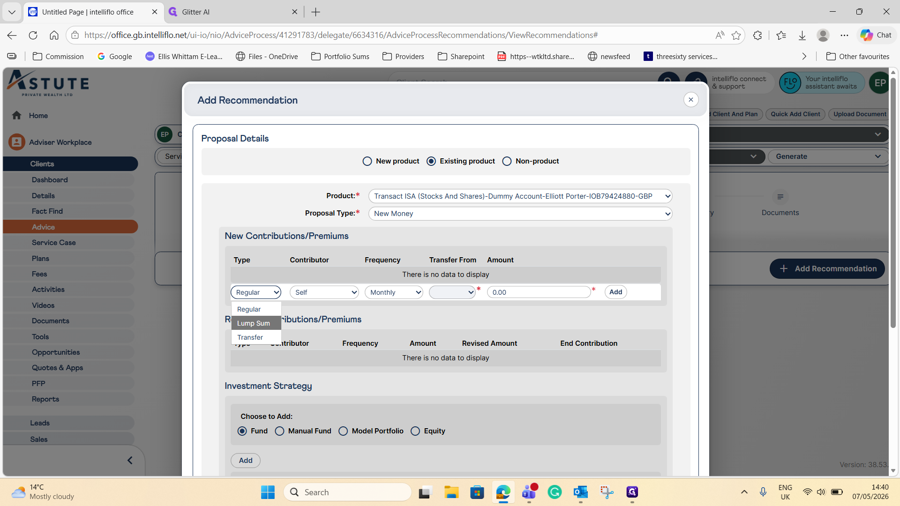Select the New product radio button
Screen dimensions: 900x506
pos(367,161)
